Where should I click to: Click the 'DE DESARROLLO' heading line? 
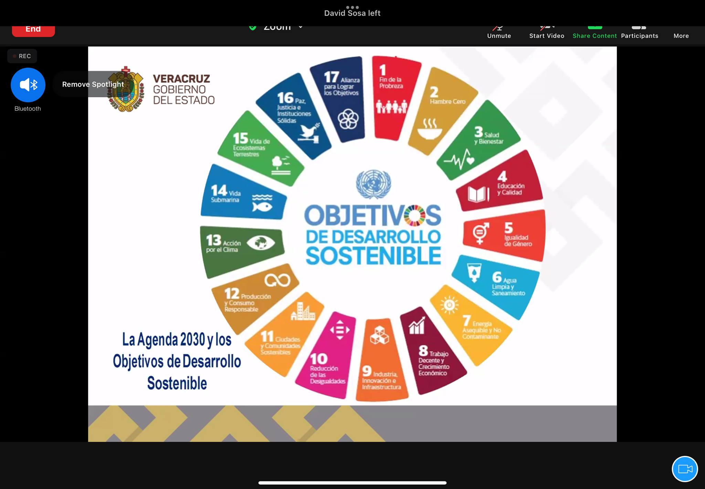pos(373,237)
